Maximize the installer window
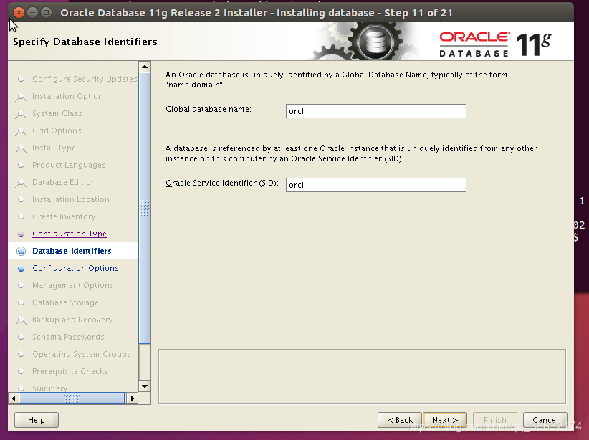 pyautogui.click(x=46, y=13)
